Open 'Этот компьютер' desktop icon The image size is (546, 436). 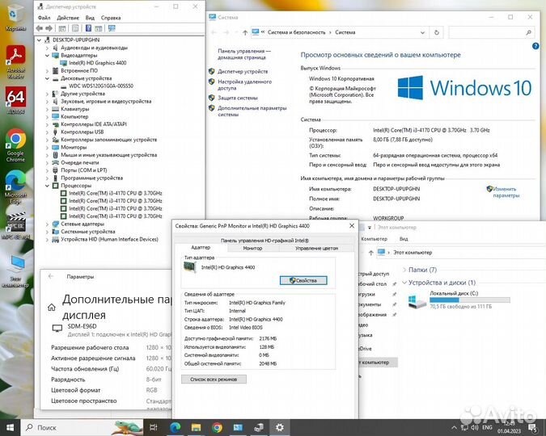coord(15,271)
